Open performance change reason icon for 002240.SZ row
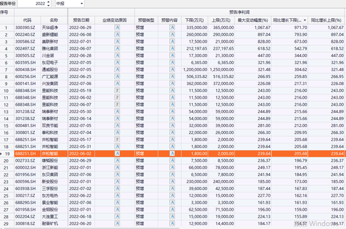 pyautogui.click(x=117, y=35)
